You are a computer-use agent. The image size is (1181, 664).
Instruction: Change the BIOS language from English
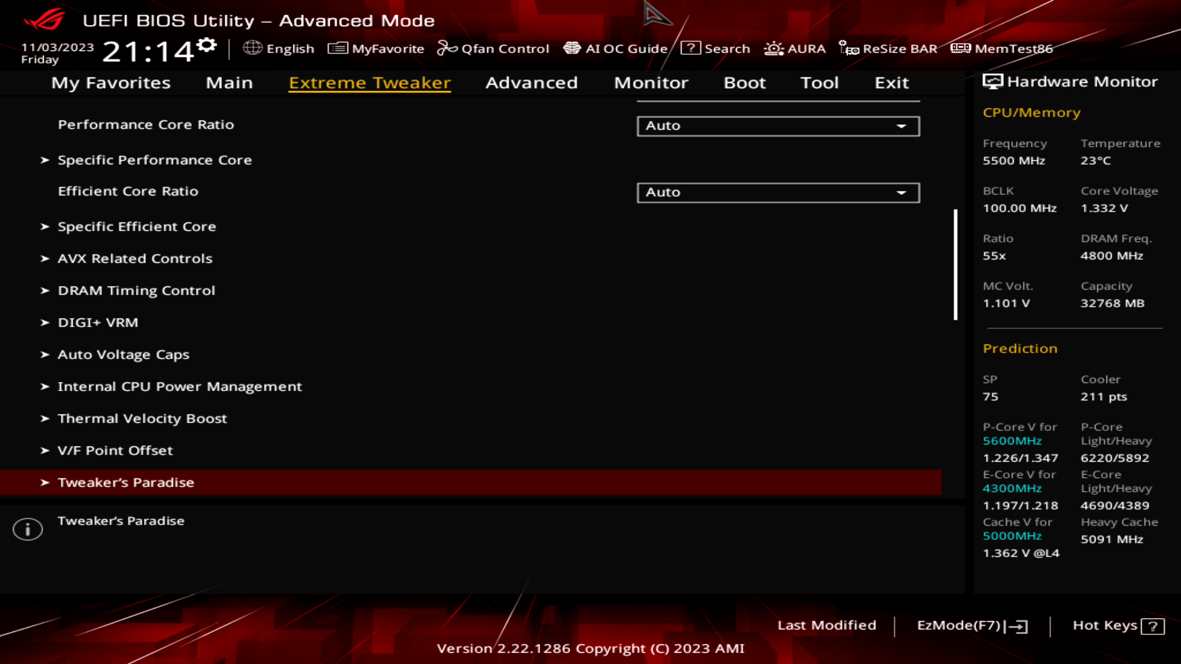click(x=280, y=49)
